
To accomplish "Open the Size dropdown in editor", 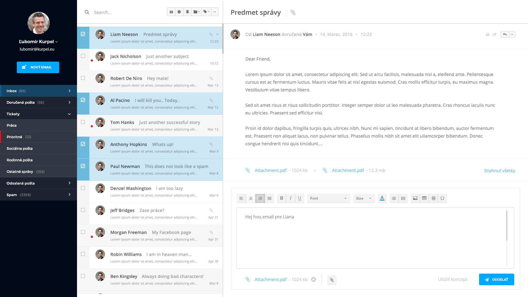I will 364,198.
